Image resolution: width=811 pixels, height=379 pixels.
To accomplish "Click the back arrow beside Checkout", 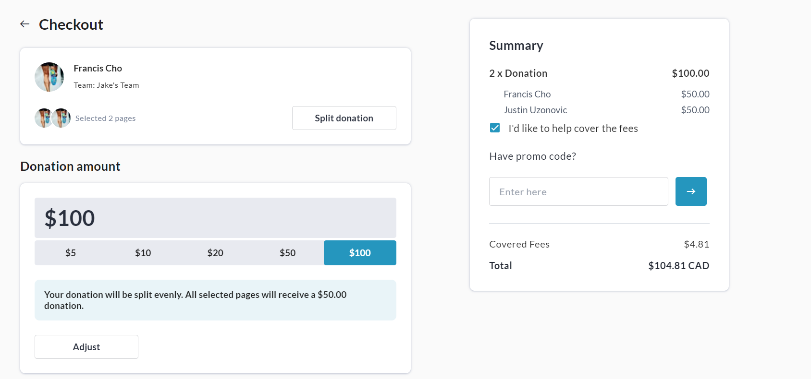I will [x=25, y=24].
